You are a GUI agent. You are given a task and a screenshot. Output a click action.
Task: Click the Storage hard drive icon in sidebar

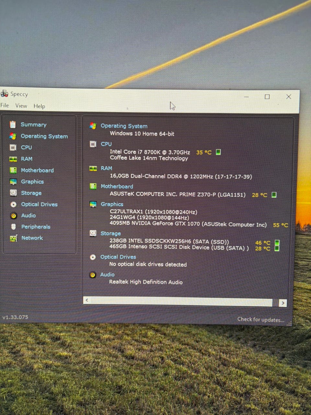[x=13, y=193]
